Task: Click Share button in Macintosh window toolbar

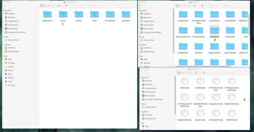Action: click(x=75, y=6)
